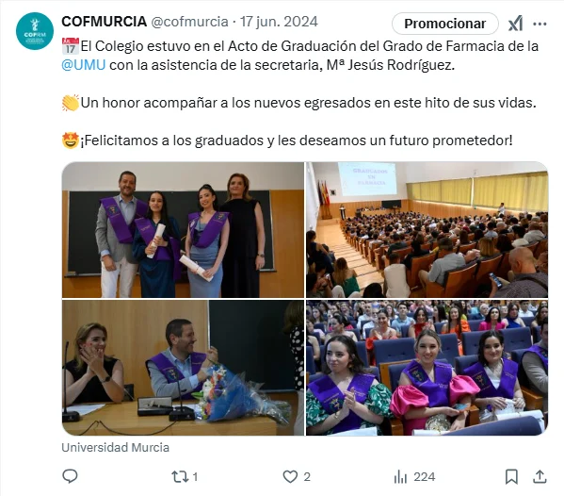Open the COFMURCIA account name
The image size is (564, 496).
click(x=105, y=22)
